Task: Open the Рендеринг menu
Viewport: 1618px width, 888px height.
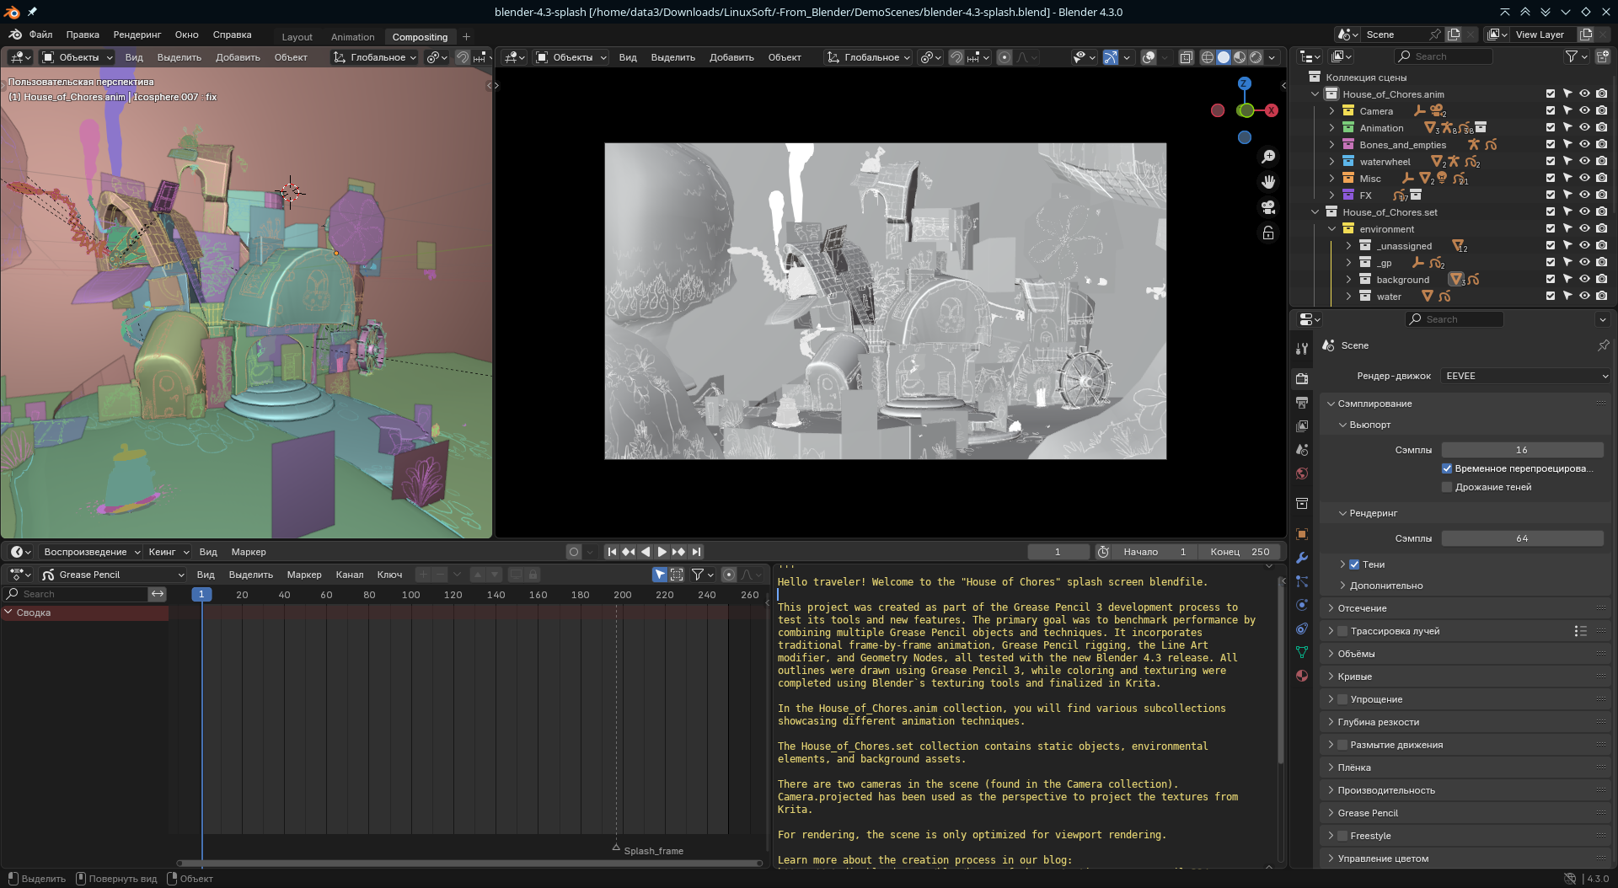Action: click(x=137, y=35)
